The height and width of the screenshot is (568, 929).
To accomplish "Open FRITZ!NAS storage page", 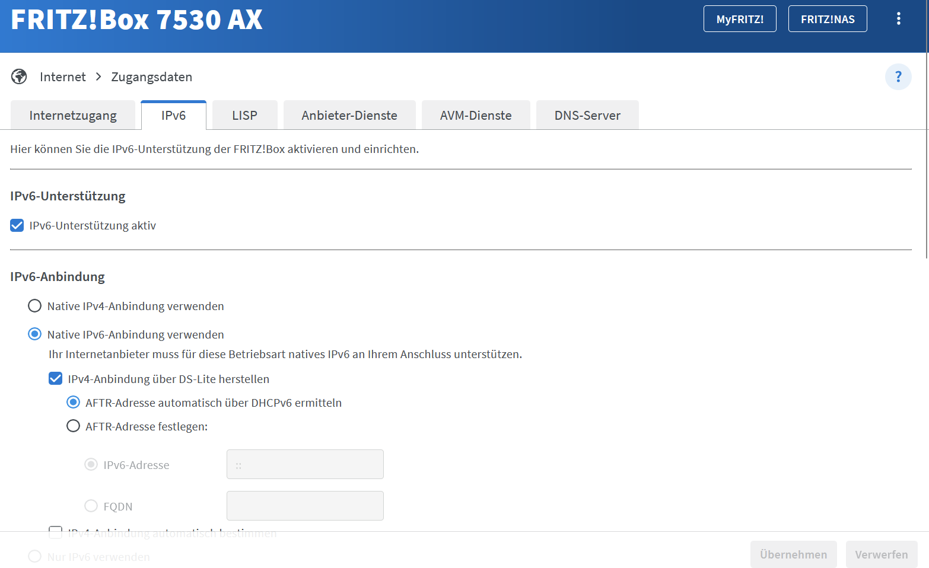I will pyautogui.click(x=828, y=19).
